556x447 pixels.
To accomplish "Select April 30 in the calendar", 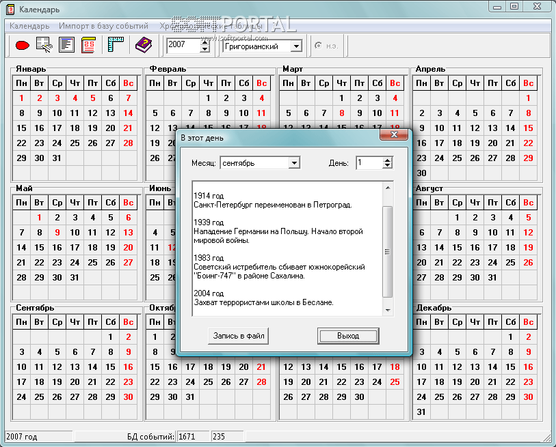I will pos(421,173).
